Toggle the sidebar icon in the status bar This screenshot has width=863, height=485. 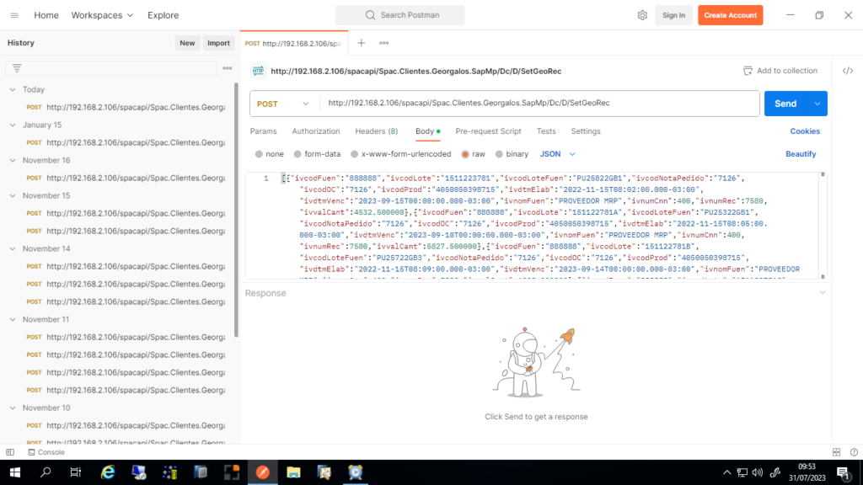(10, 452)
